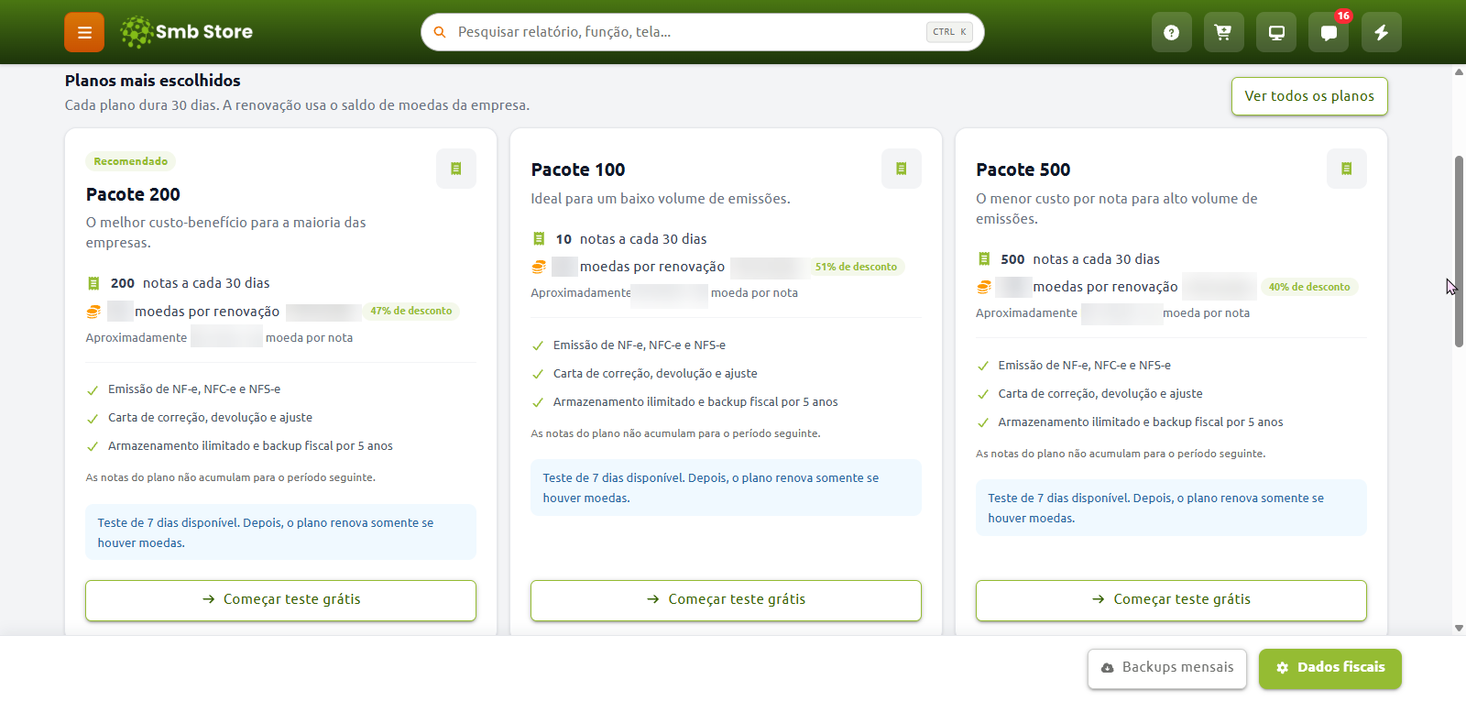Open the orange hamburger menu

84,33
